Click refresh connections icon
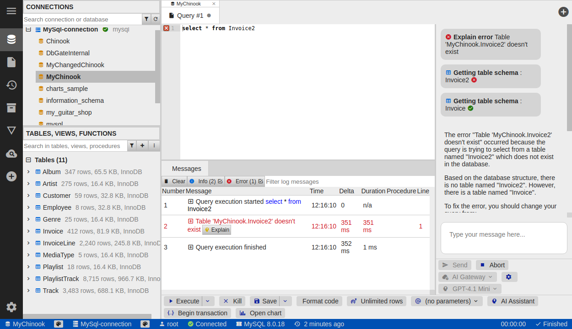This screenshot has width=572, height=329. 156,19
